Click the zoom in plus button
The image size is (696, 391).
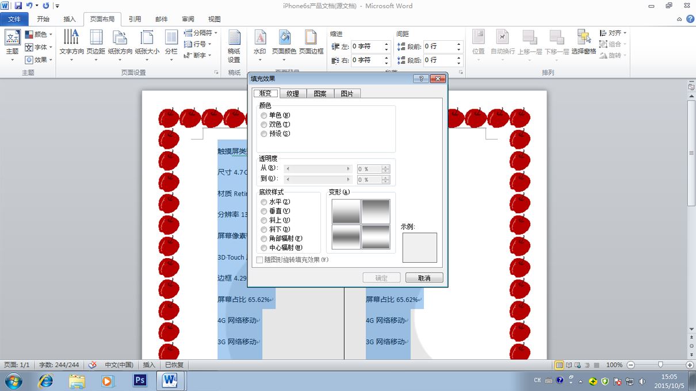pos(690,365)
